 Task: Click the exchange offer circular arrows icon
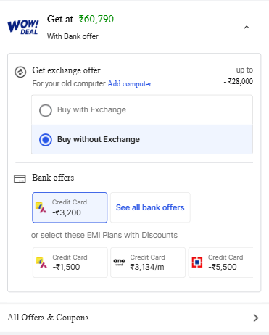click(20, 72)
